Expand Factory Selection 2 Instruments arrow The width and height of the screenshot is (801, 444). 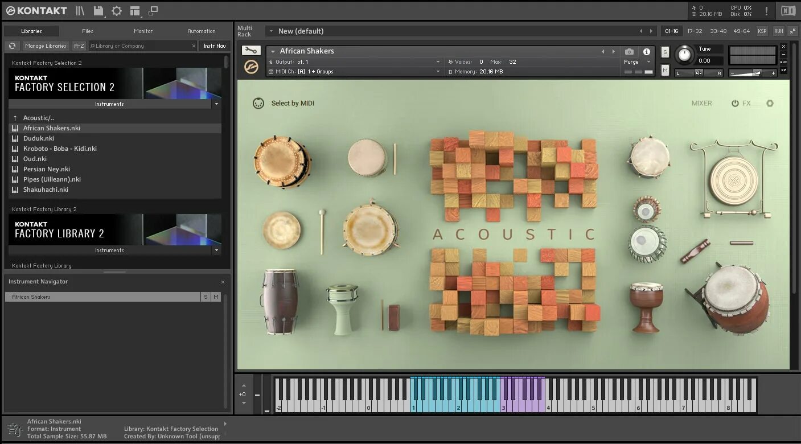tap(216, 104)
